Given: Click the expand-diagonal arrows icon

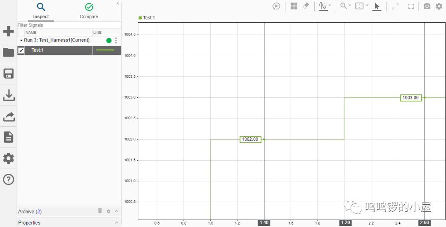Looking at the screenshot, I should point(395,7).
